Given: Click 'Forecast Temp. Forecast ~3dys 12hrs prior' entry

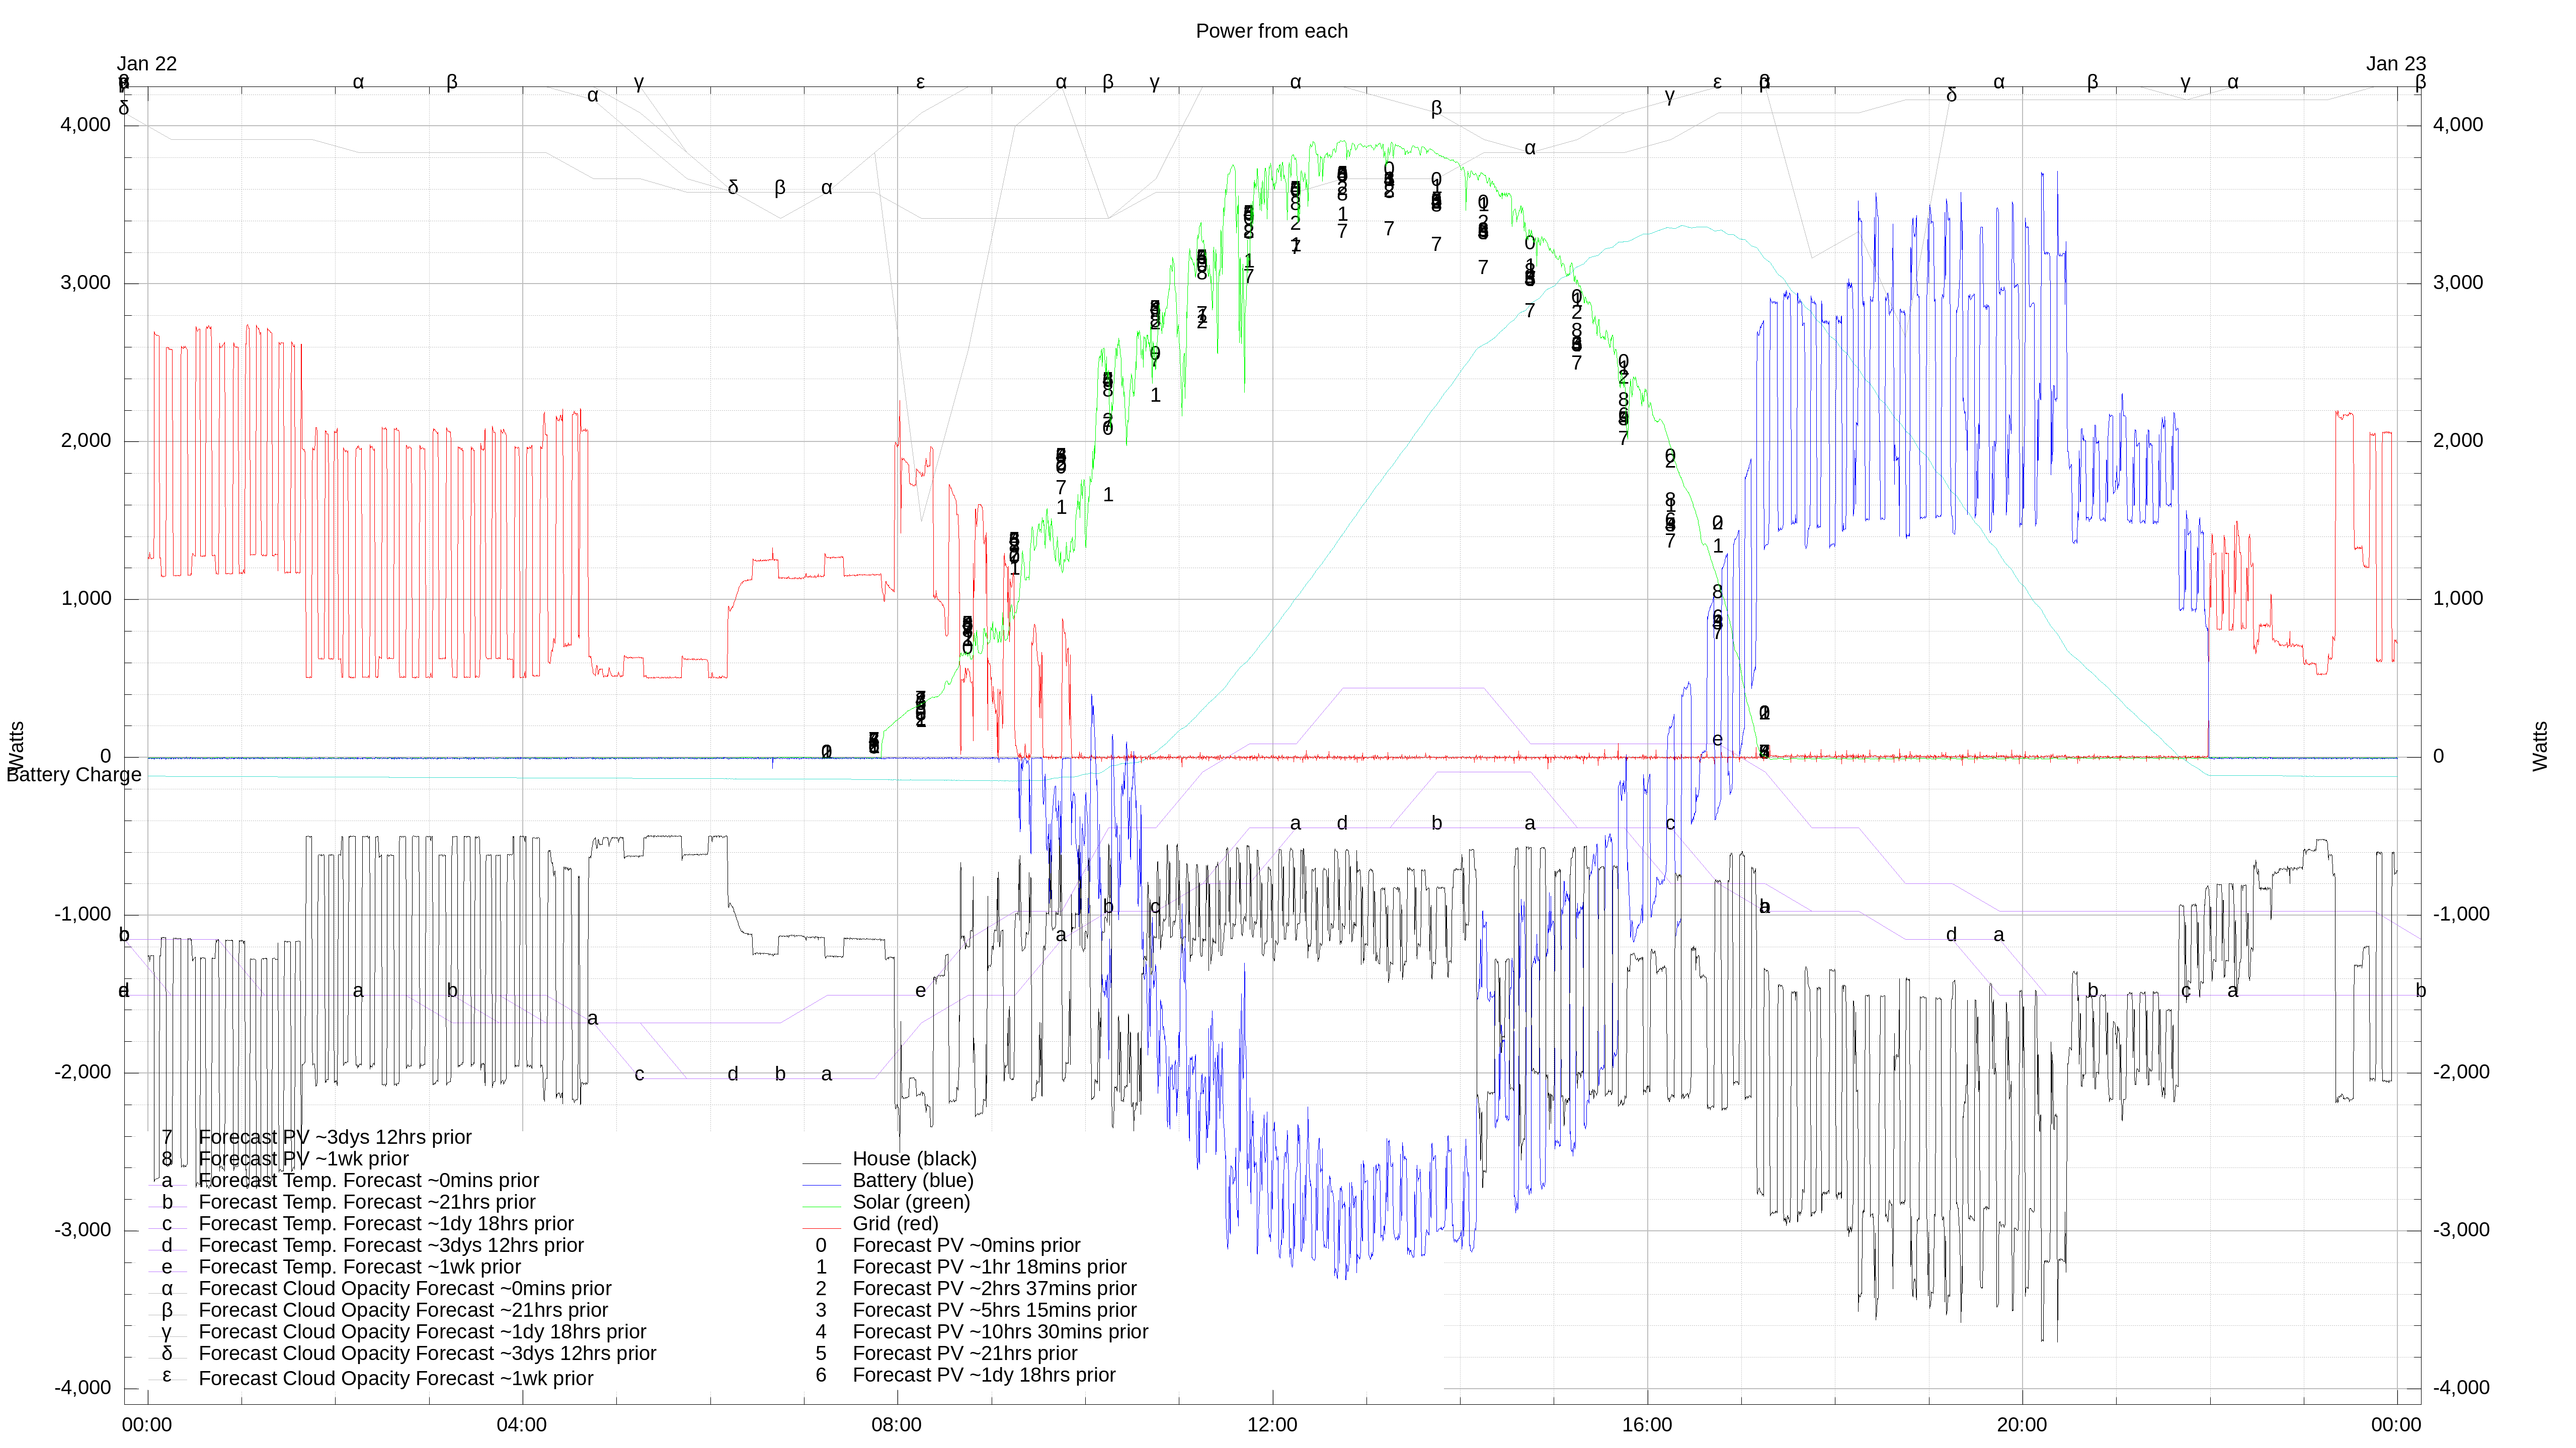Looking at the screenshot, I should click(391, 1245).
